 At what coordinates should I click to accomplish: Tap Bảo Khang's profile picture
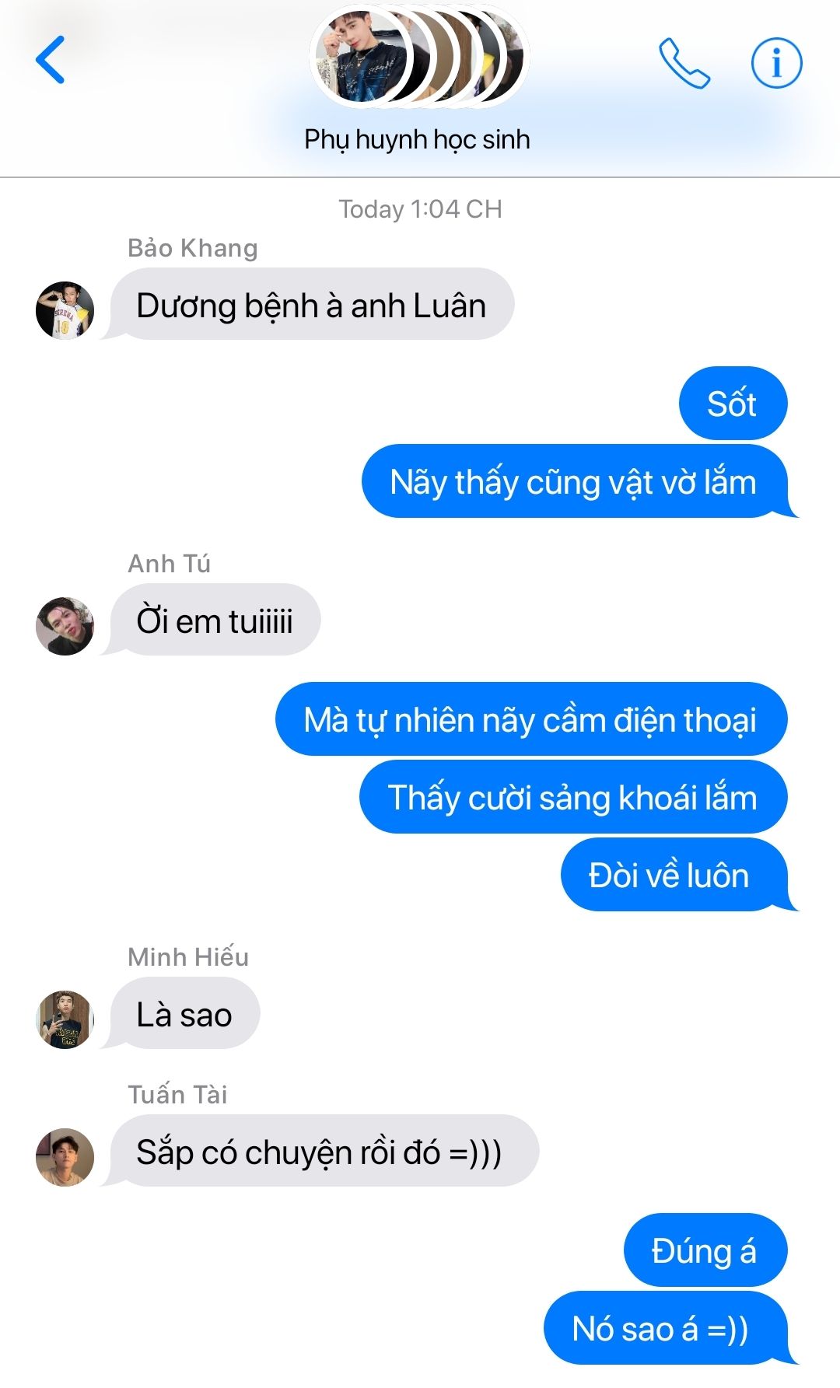click(65, 309)
